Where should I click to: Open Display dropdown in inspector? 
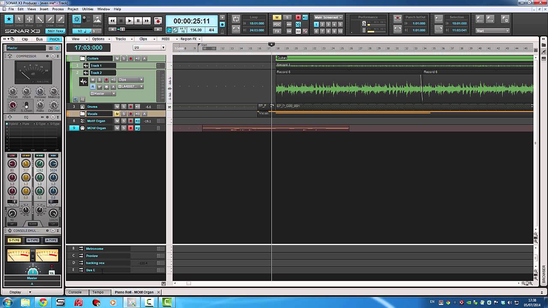20,292
